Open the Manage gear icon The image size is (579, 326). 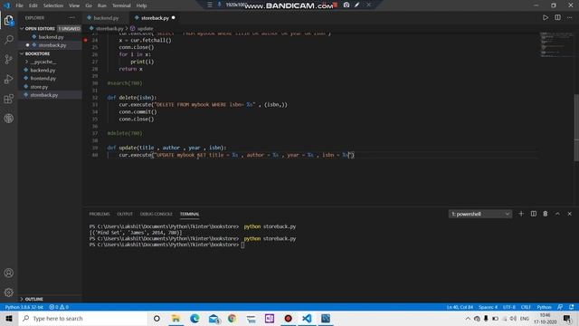pos(9,292)
